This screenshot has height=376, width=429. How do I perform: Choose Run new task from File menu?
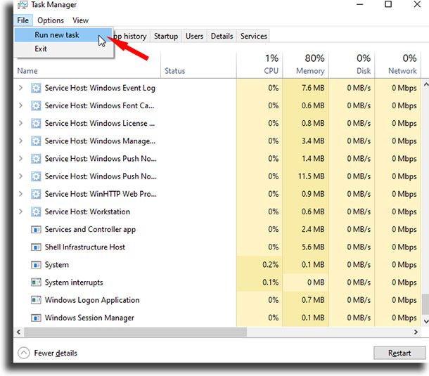coord(63,35)
